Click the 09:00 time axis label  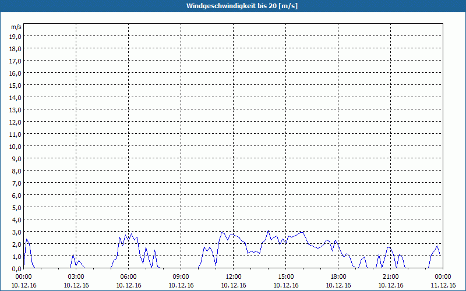[x=181, y=276]
